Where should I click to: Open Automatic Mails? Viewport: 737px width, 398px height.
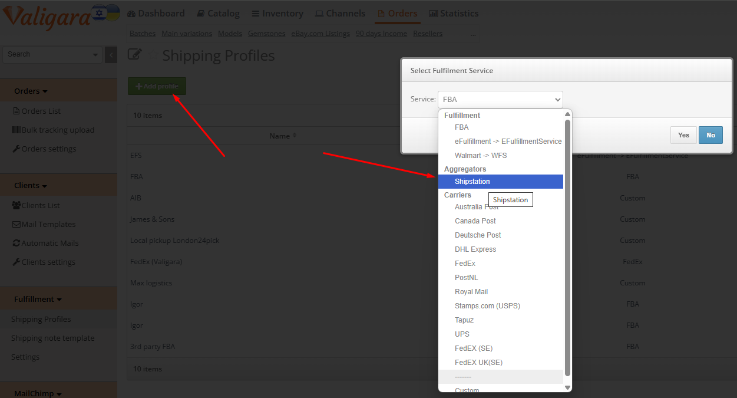click(45, 243)
